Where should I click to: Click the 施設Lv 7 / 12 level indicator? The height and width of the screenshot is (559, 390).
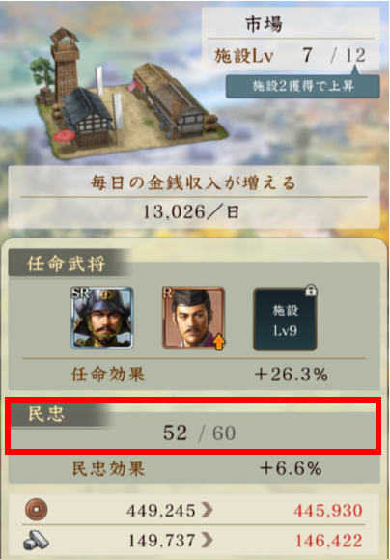click(x=291, y=56)
